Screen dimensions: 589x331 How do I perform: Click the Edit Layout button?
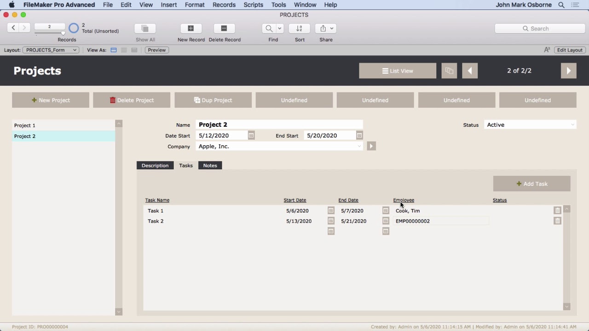[570, 50]
